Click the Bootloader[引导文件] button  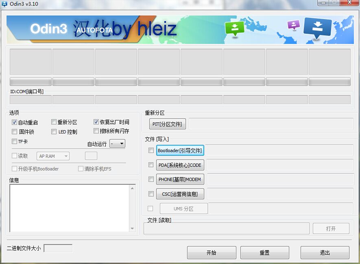180,151
